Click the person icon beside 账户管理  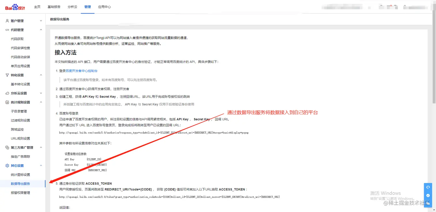[7, 21]
